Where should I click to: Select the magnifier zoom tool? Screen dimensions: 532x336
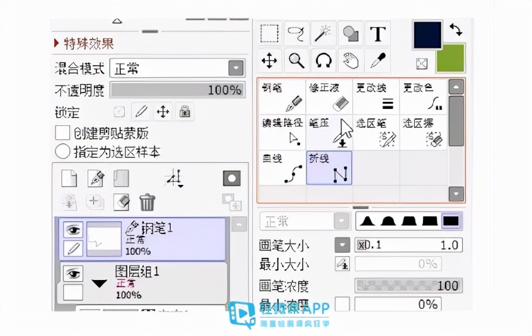coord(296,61)
